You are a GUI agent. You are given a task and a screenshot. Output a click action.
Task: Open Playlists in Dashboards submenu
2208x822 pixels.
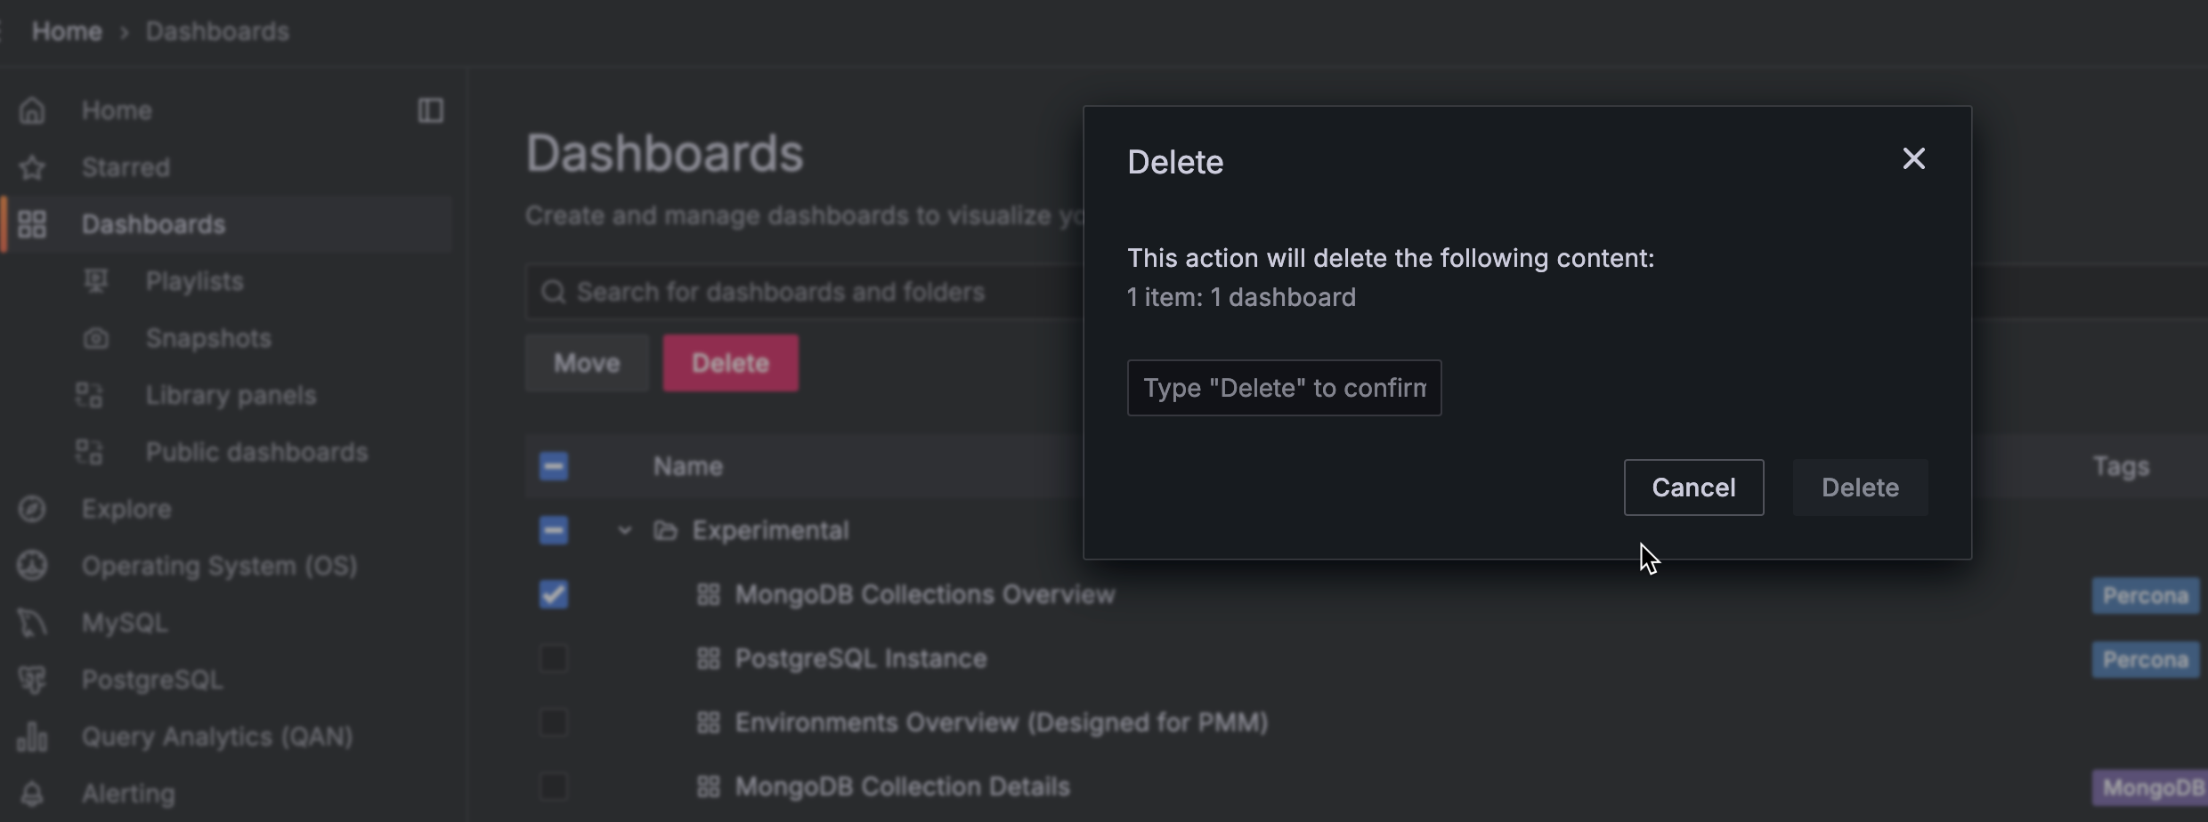(x=194, y=281)
